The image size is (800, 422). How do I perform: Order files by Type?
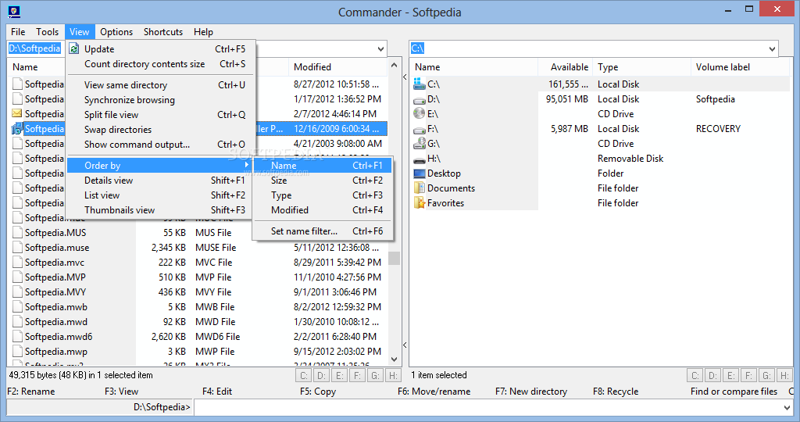coord(323,195)
